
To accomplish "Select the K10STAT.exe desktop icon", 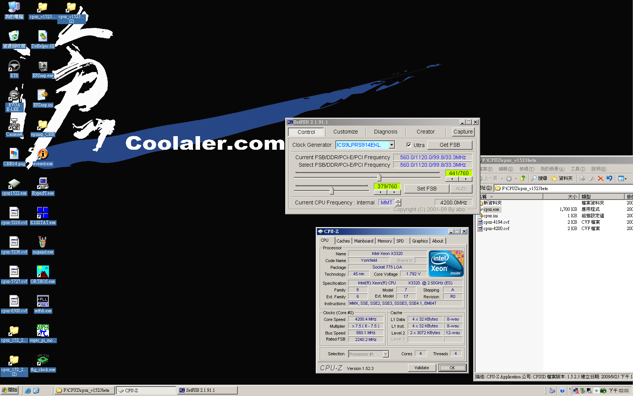I will pos(43,216).
